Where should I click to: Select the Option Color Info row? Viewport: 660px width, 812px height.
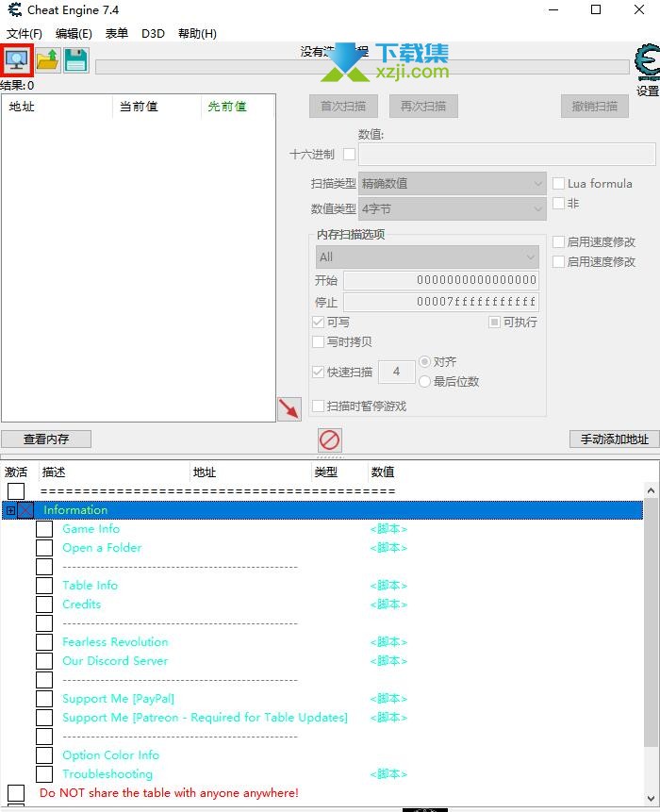(x=110, y=755)
